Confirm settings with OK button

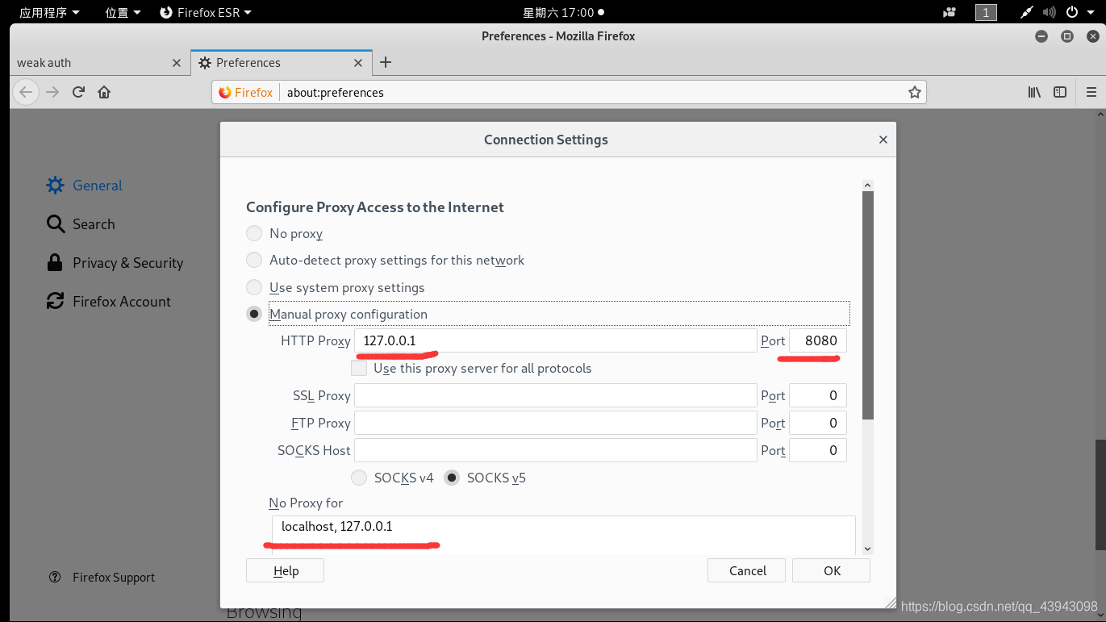click(832, 570)
